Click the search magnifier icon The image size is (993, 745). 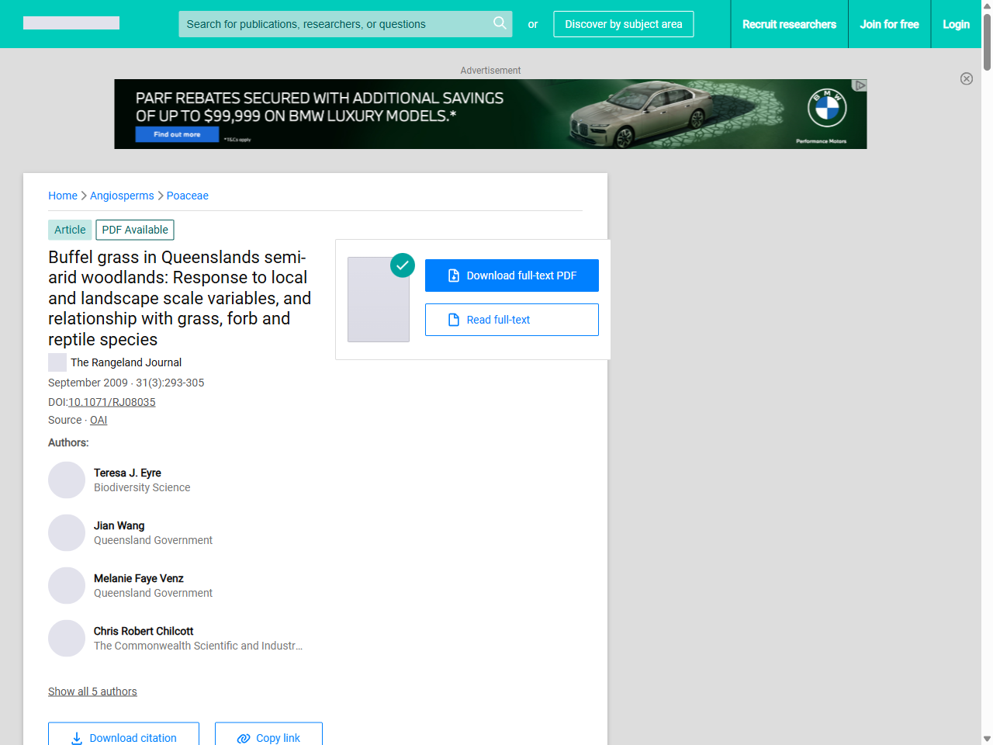coord(500,23)
